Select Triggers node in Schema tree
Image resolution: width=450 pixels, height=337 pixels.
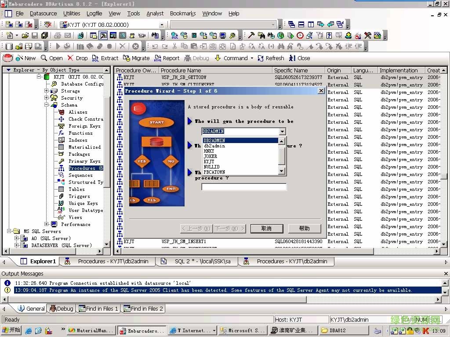[79, 196]
